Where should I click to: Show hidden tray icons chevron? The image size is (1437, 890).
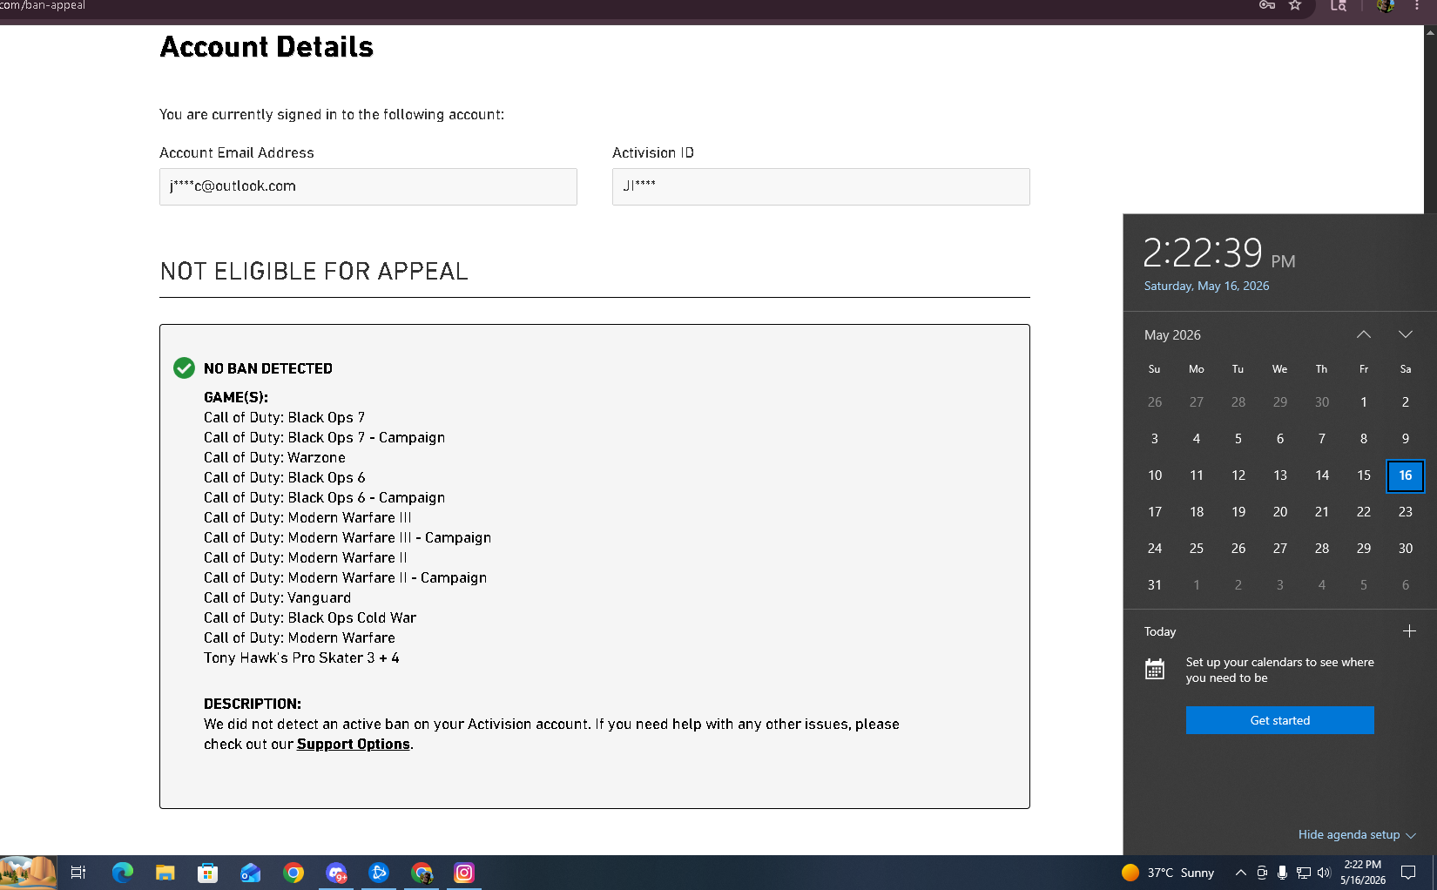pos(1241,873)
